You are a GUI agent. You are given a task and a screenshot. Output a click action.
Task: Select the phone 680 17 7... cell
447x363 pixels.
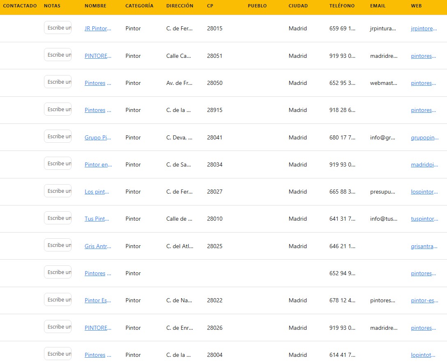(x=342, y=137)
